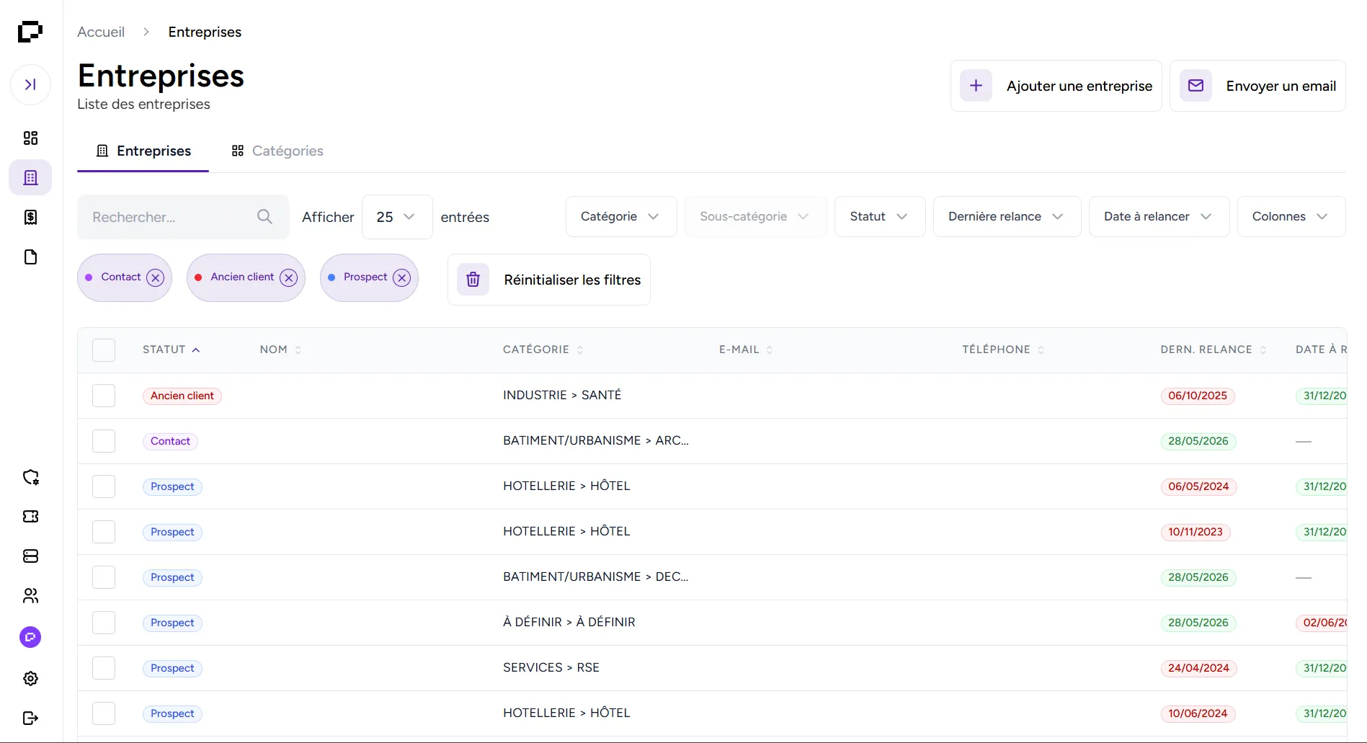Open the Date à relancer dropdown
This screenshot has height=743, width=1367.
coord(1159,216)
